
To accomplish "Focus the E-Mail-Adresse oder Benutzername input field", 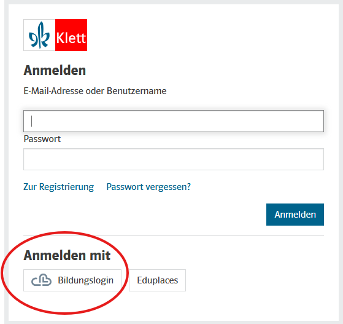I will (x=174, y=121).
